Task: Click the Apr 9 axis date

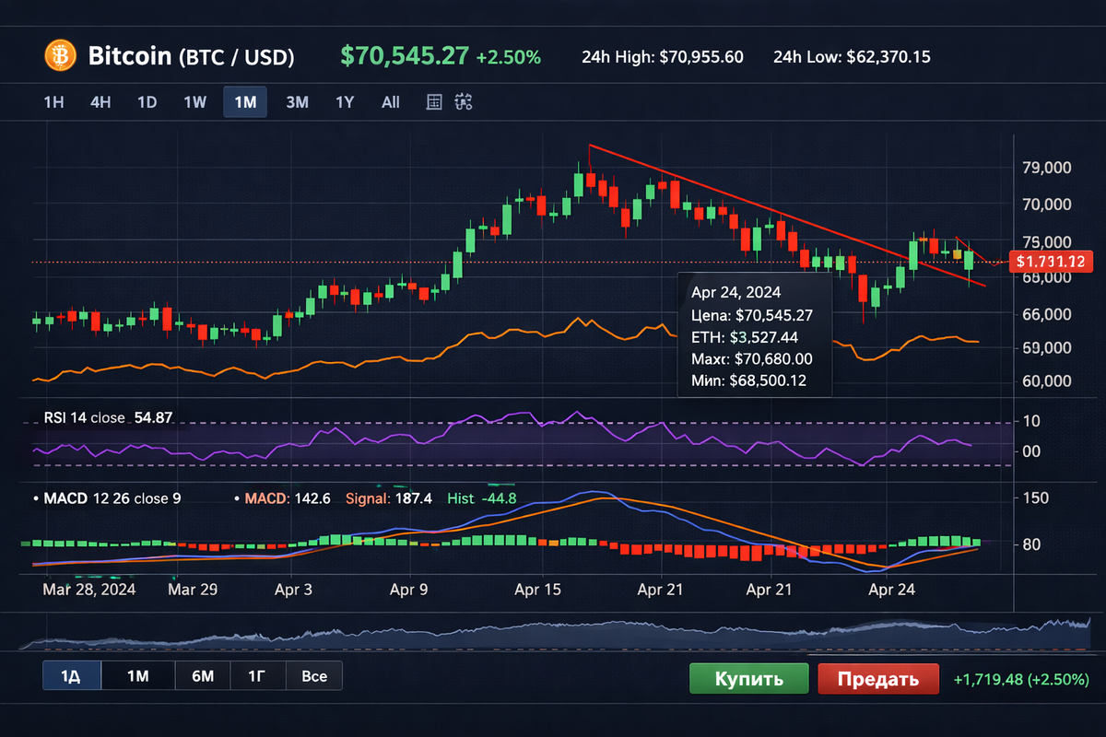Action: [409, 589]
